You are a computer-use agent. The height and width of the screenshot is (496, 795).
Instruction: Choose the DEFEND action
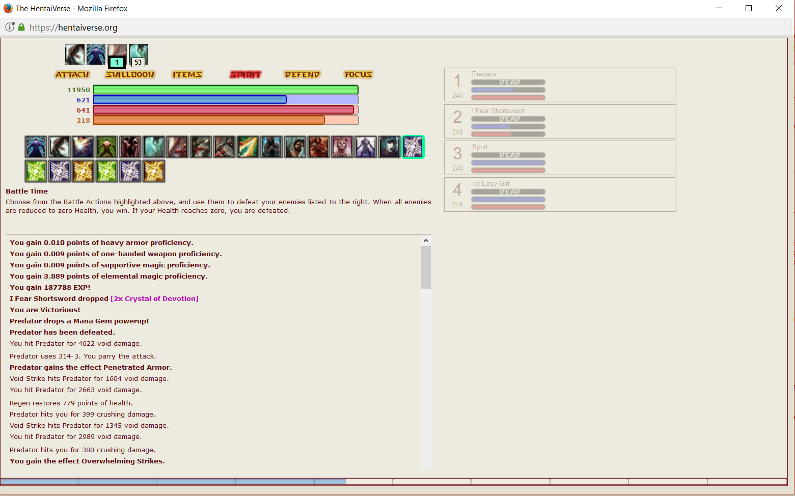[x=302, y=75]
